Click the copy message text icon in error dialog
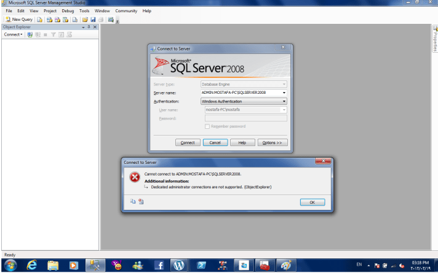This screenshot has height=273, width=438. click(x=133, y=201)
